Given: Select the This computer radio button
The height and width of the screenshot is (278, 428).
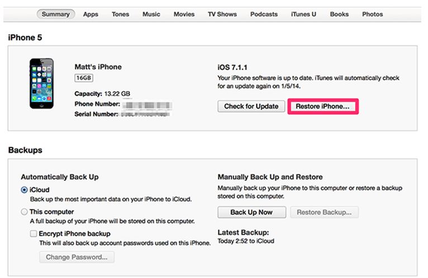Looking at the screenshot, I should [x=24, y=212].
